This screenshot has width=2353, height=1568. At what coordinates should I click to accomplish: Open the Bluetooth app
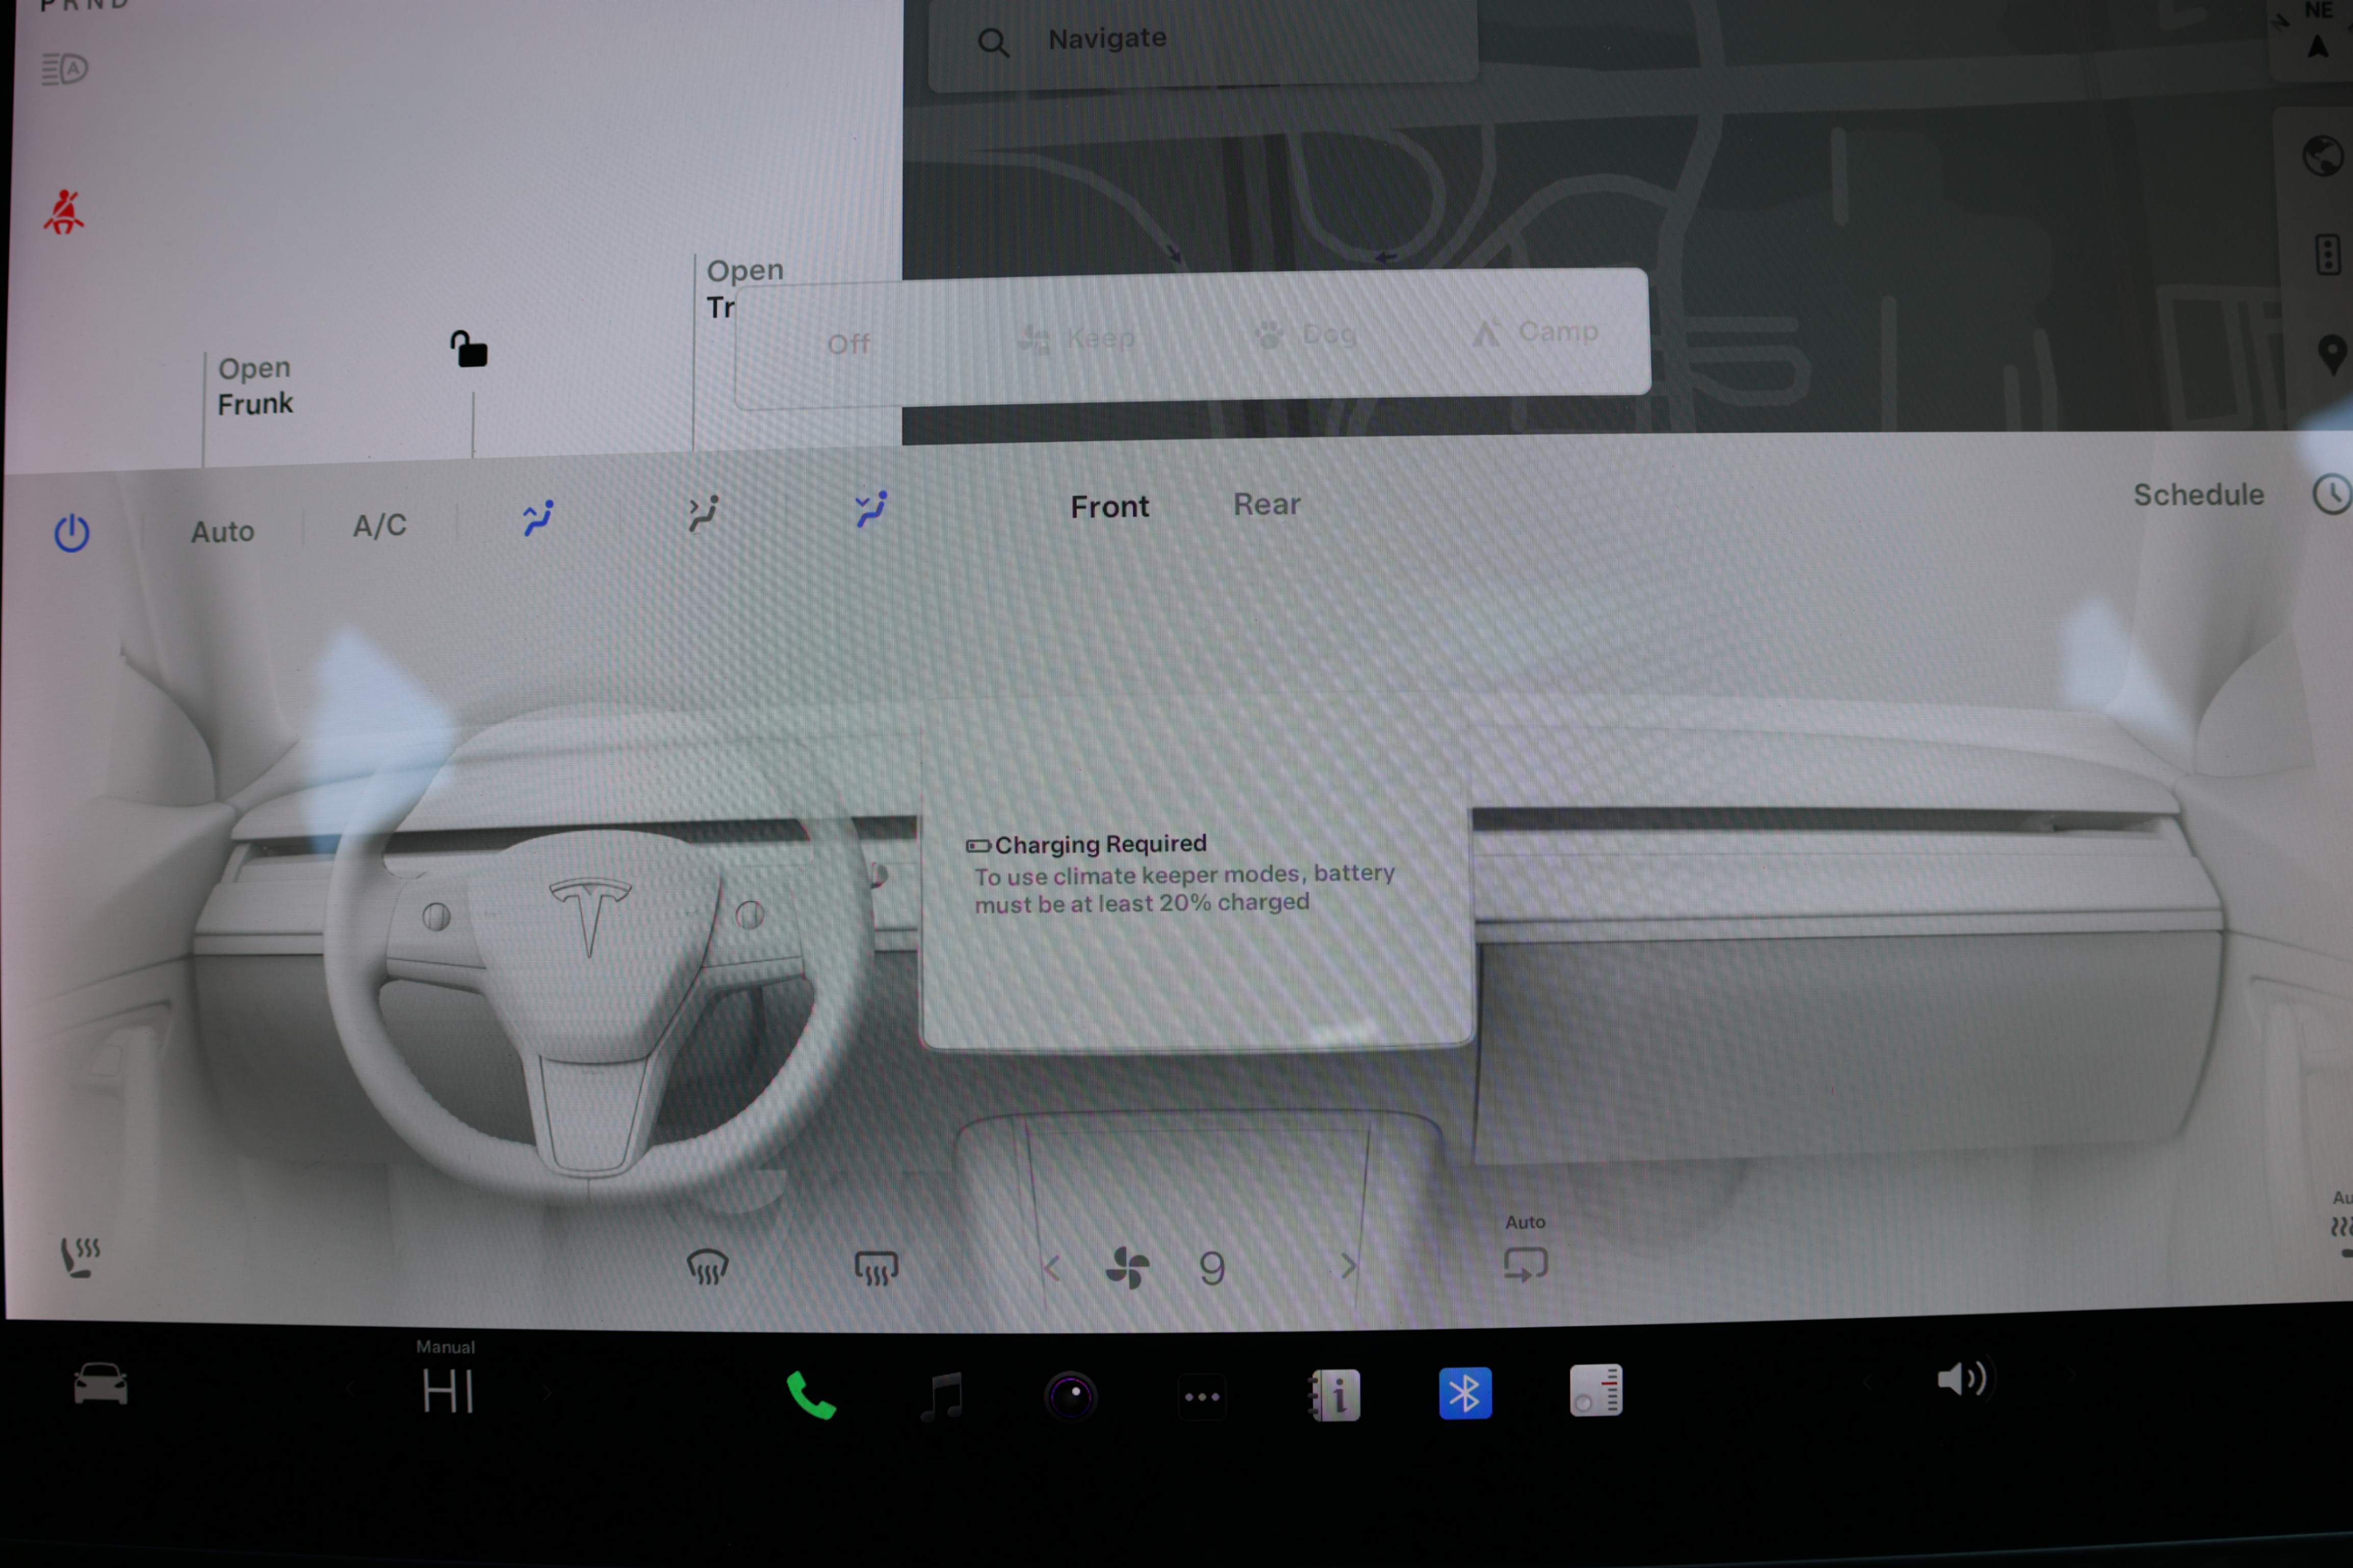[x=1465, y=1393]
